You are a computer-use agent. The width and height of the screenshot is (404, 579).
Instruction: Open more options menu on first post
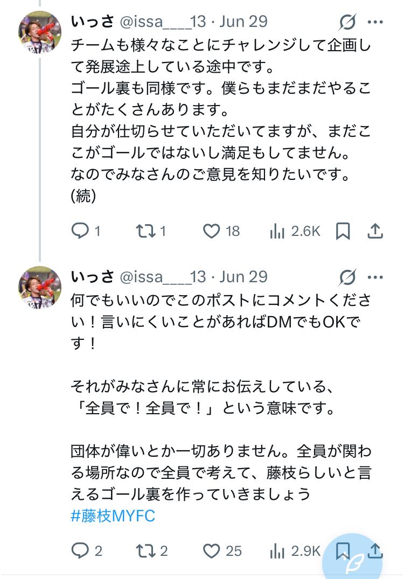click(375, 22)
